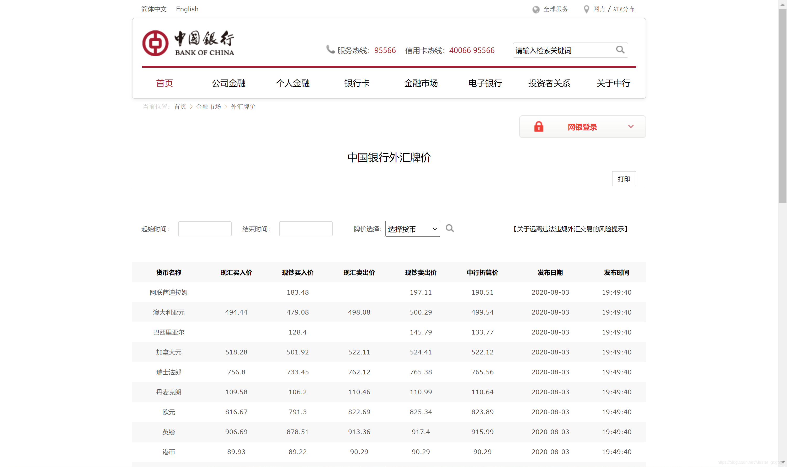Click the 金融市场 breadcrumb link
Screen dimensions: 787x467
coord(209,107)
